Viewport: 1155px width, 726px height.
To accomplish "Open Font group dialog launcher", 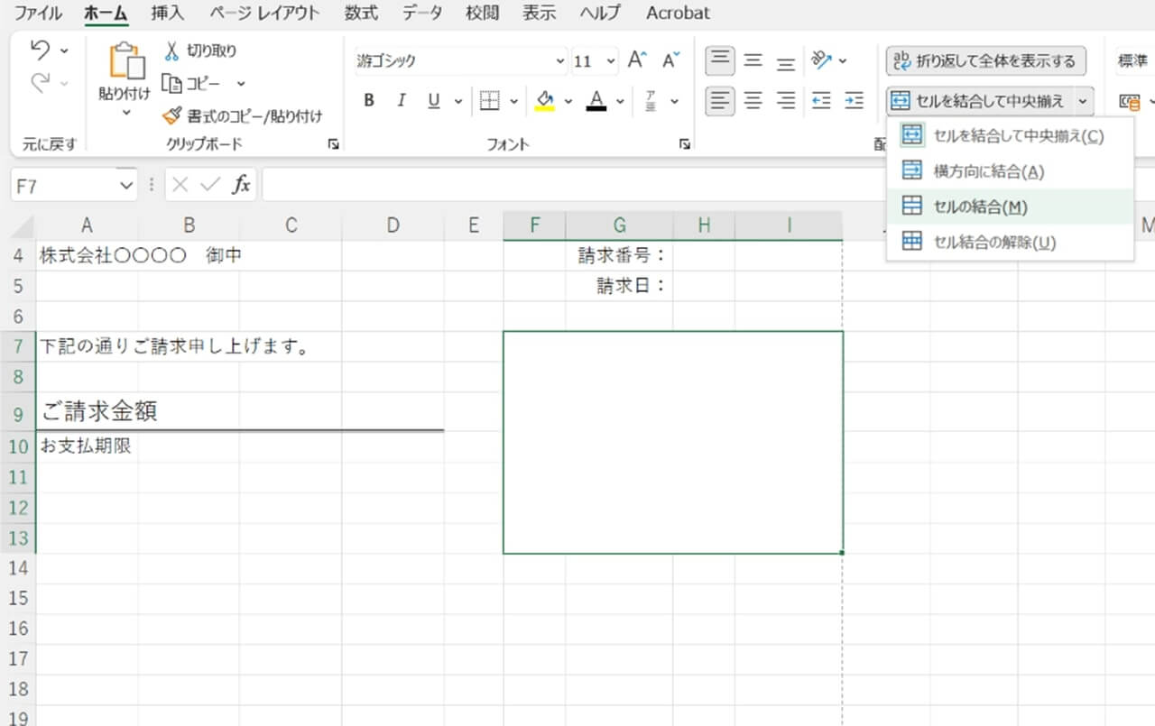I will (x=684, y=144).
